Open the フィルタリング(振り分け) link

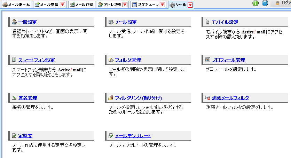click(139, 98)
